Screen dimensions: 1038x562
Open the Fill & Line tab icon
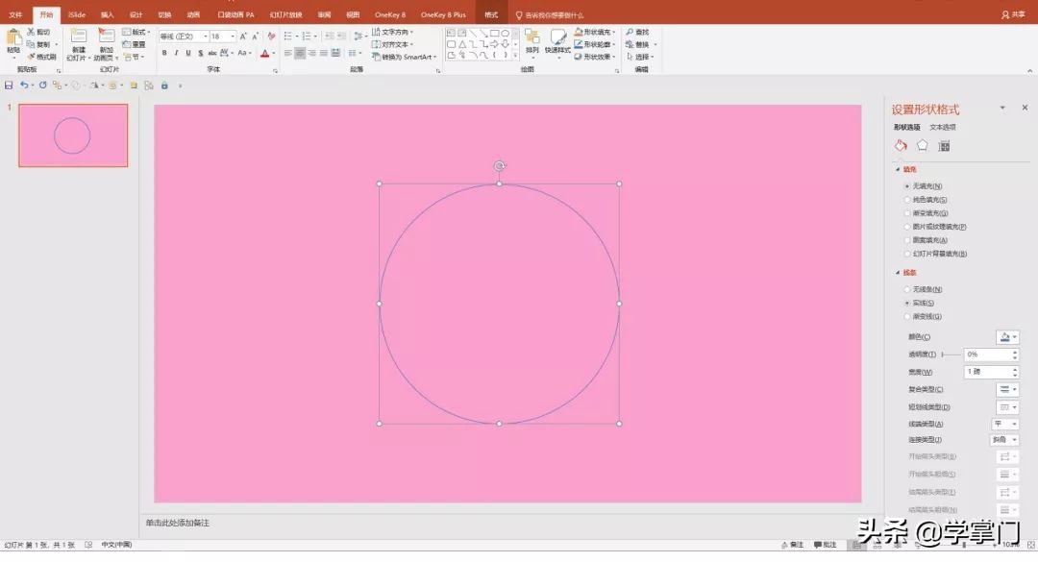(x=901, y=146)
